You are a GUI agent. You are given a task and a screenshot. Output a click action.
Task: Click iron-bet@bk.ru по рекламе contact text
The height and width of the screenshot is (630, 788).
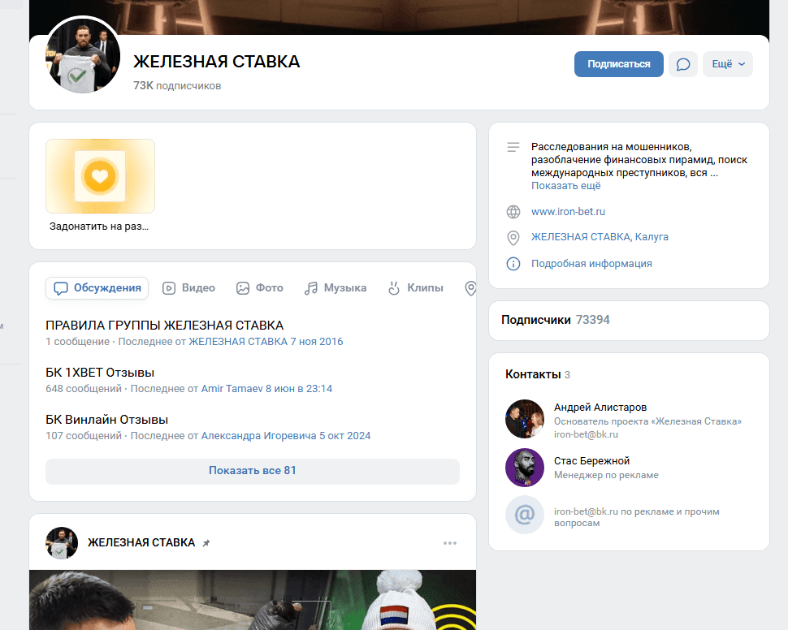636,517
